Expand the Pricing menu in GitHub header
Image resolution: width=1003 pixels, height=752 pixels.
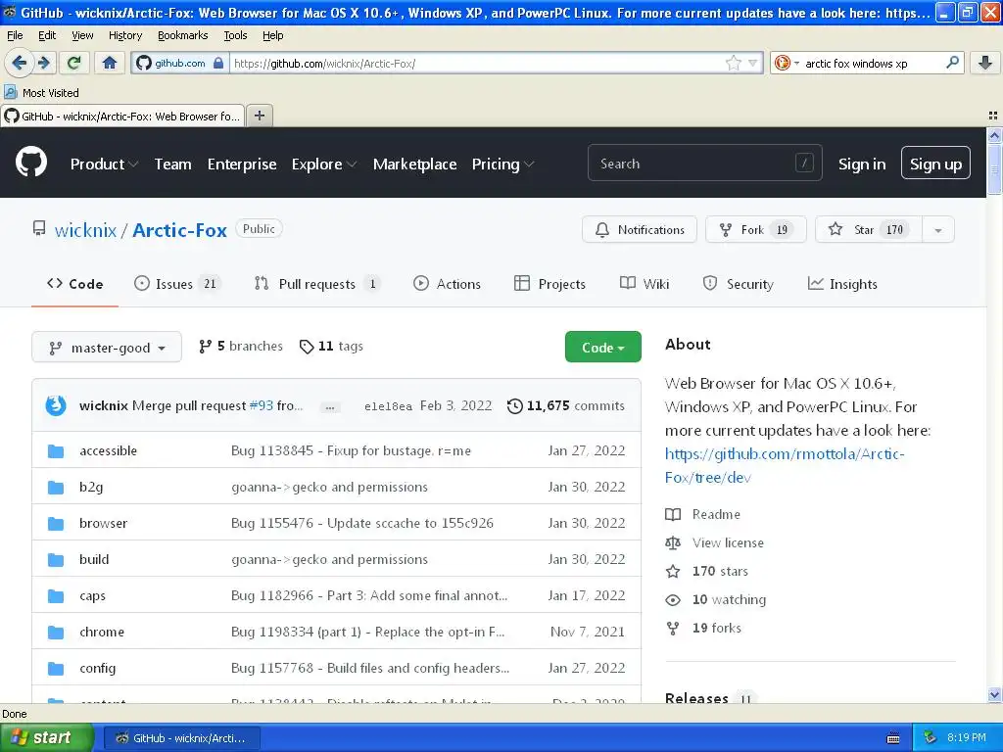(x=502, y=164)
